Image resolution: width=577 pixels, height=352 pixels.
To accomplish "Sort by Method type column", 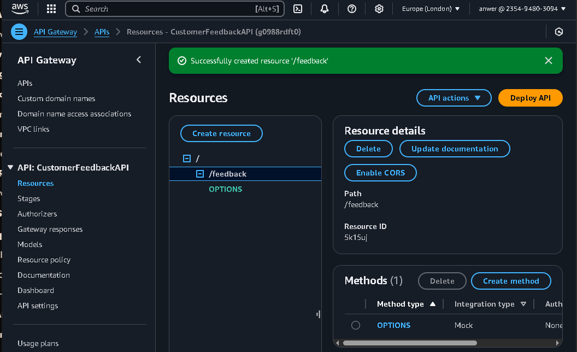I will [407, 304].
